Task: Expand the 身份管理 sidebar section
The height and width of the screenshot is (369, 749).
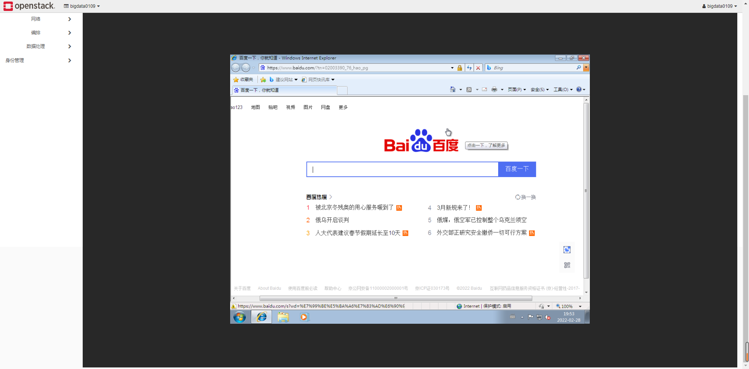Action: coord(41,60)
